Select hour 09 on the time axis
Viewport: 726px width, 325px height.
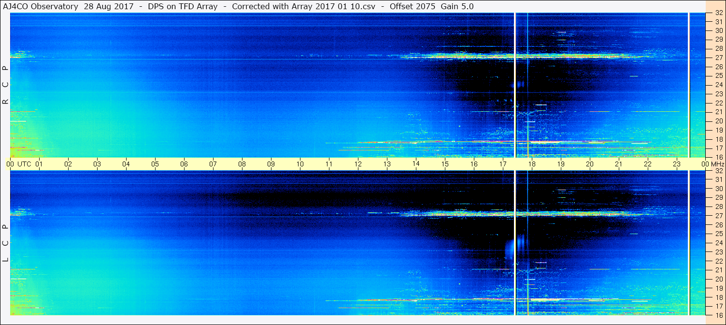[271, 164]
